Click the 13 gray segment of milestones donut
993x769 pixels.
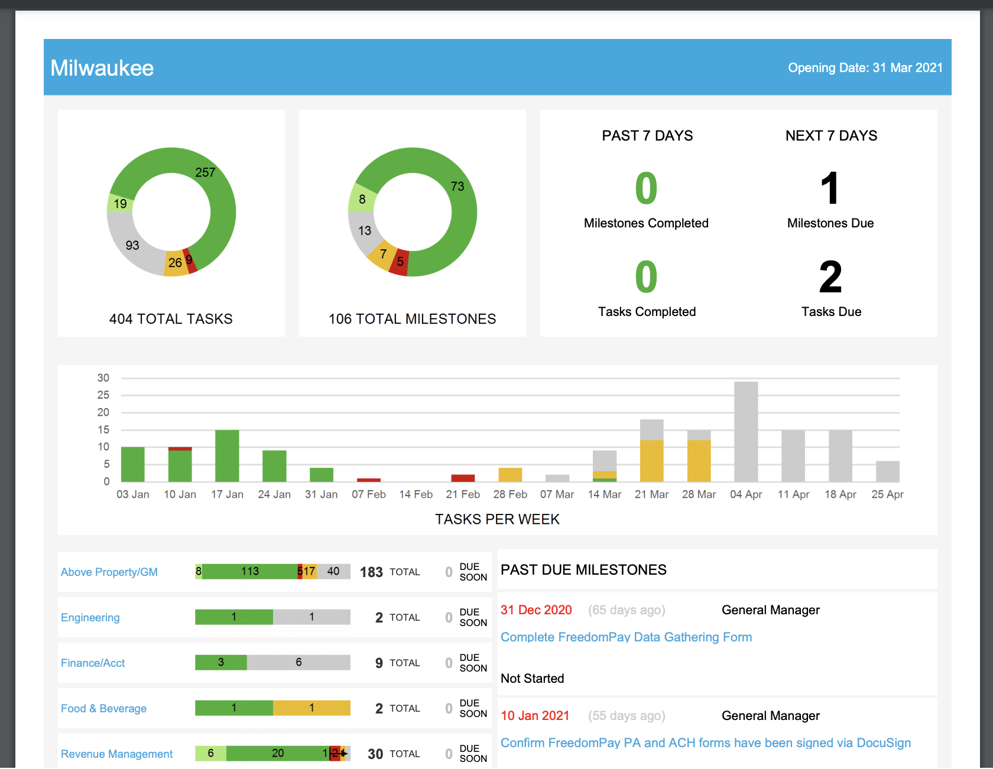[x=364, y=230]
